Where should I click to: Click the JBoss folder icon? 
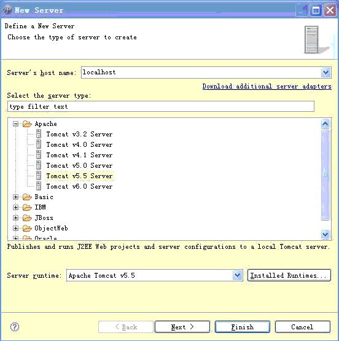(x=28, y=218)
